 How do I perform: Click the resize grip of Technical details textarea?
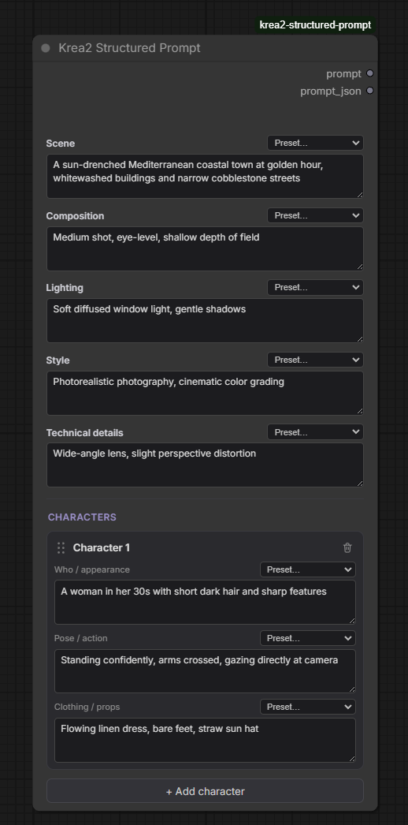tap(360, 483)
